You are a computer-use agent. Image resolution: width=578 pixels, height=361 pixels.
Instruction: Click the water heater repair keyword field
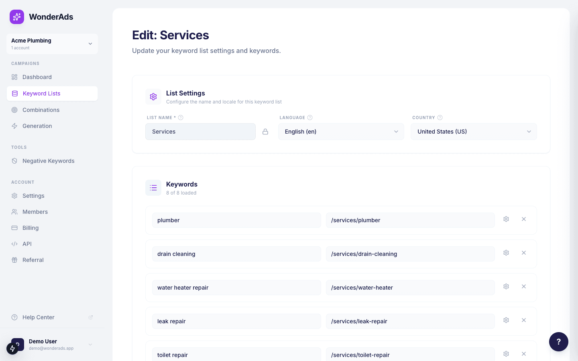coord(236,287)
